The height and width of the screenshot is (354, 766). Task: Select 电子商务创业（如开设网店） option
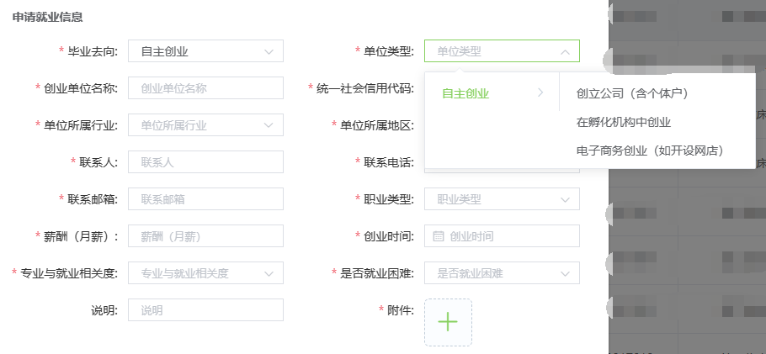[x=650, y=151]
